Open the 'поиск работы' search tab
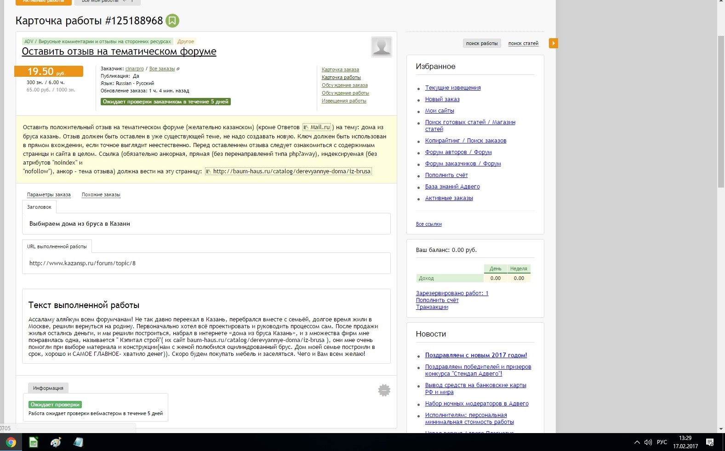This screenshot has width=725, height=451. tap(482, 43)
